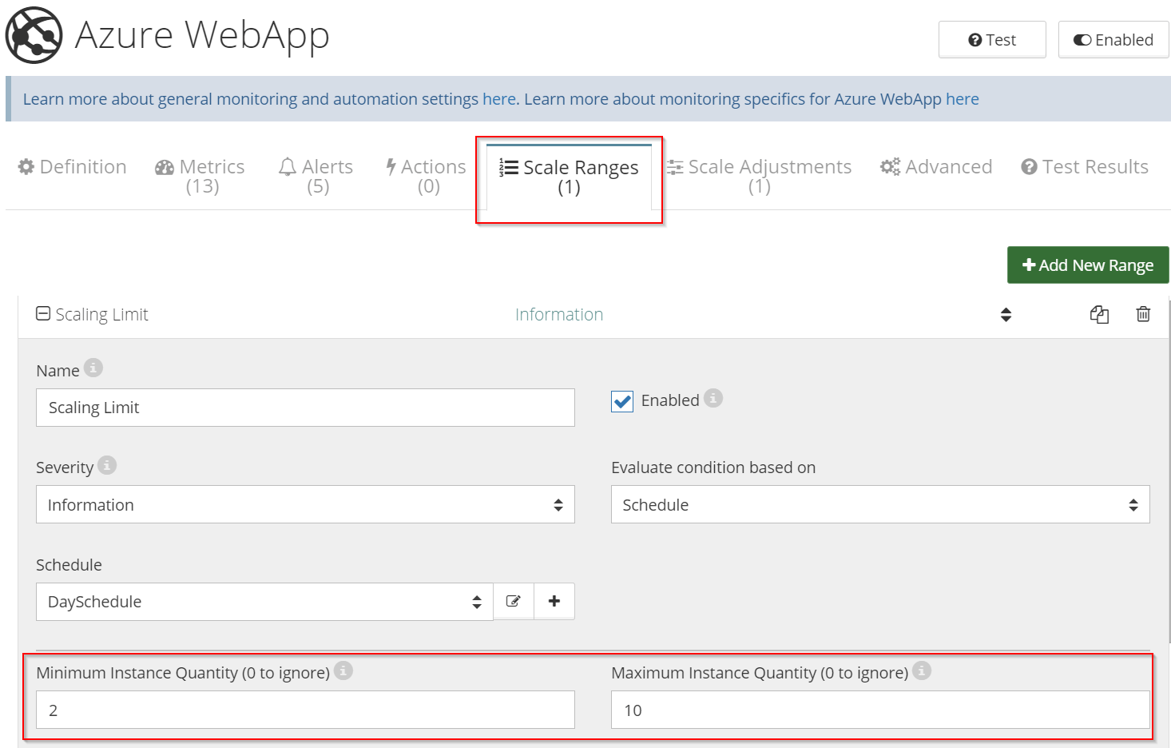Open the Scale Adjustments (1) tab
This screenshot has width=1171, height=748.
tap(759, 176)
